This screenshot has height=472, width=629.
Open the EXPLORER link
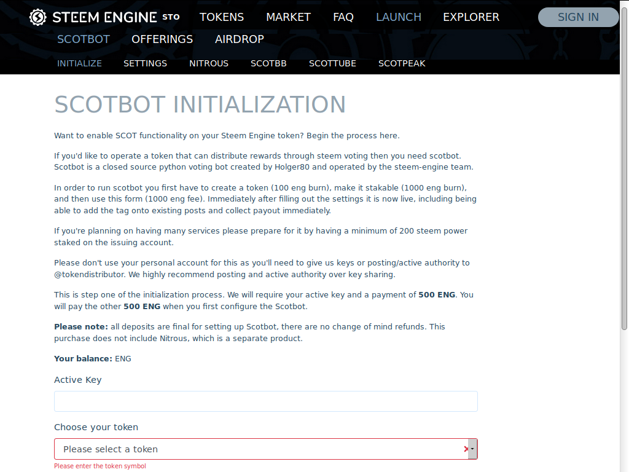pyautogui.click(x=471, y=17)
